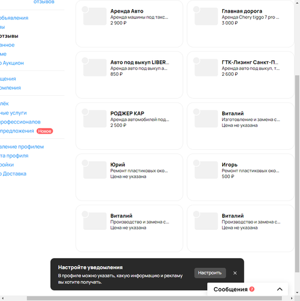Click the horizontal scrollbar right arrow
This screenshot has height=301, width=300.
pyautogui.click(x=292, y=298)
